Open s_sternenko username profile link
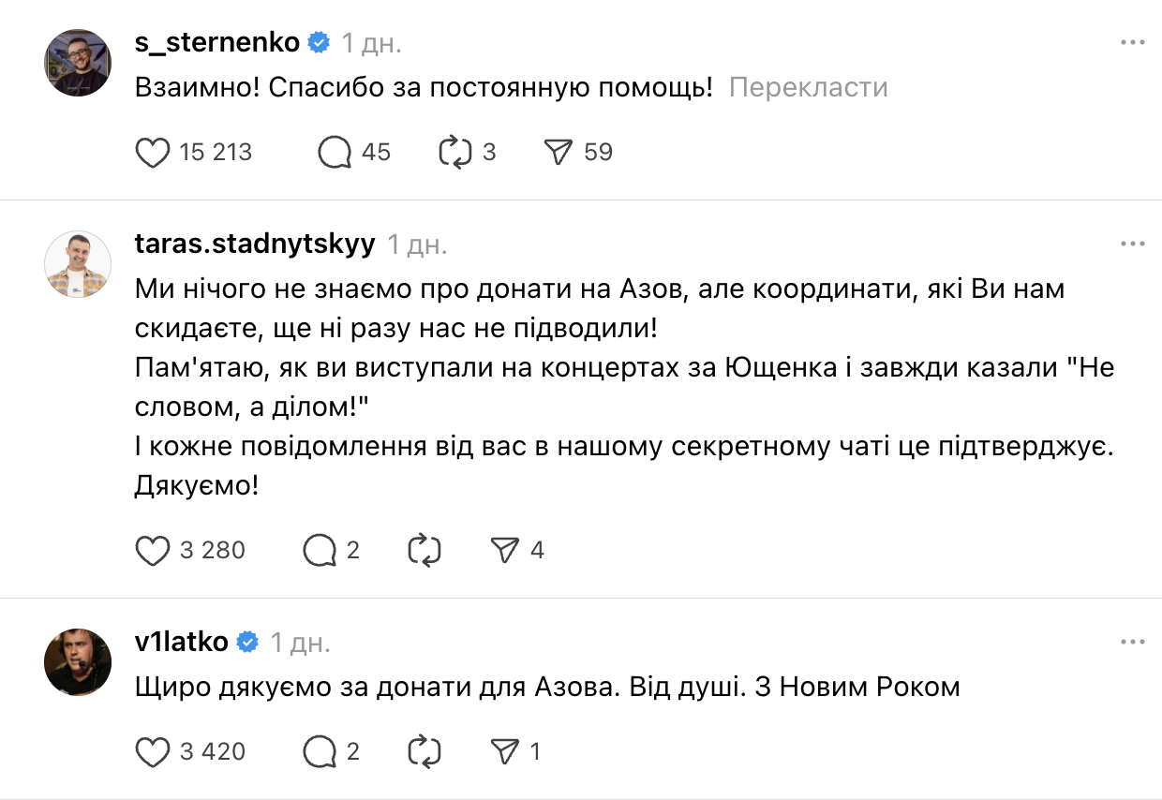 217,42
